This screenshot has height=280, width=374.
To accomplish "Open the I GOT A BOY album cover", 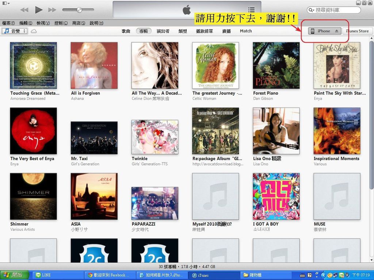I will click(276, 197).
